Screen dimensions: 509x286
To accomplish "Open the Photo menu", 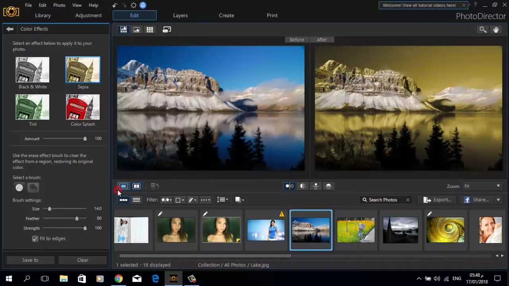I will coord(59,5).
